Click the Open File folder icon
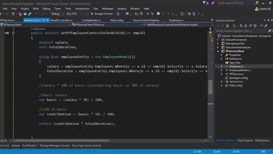This screenshot has height=154, width=273. 20,14
